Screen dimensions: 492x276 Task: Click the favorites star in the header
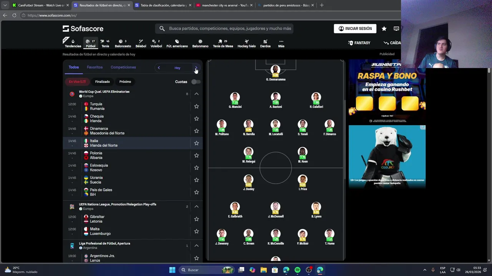pos(384,29)
